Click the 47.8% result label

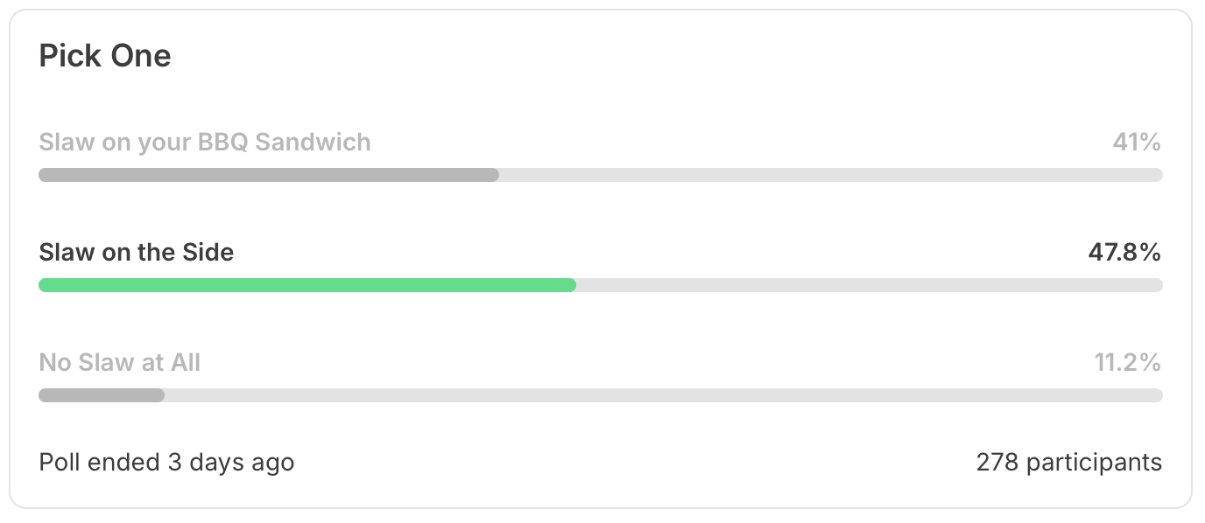(1124, 253)
